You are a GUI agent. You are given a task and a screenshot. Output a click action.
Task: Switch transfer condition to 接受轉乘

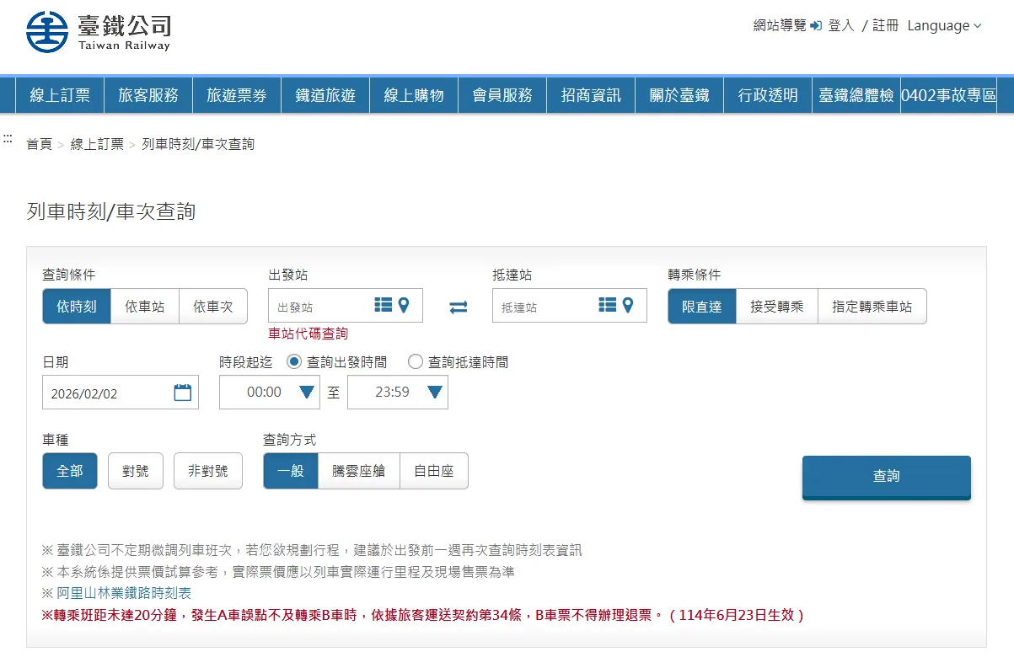[x=775, y=307]
